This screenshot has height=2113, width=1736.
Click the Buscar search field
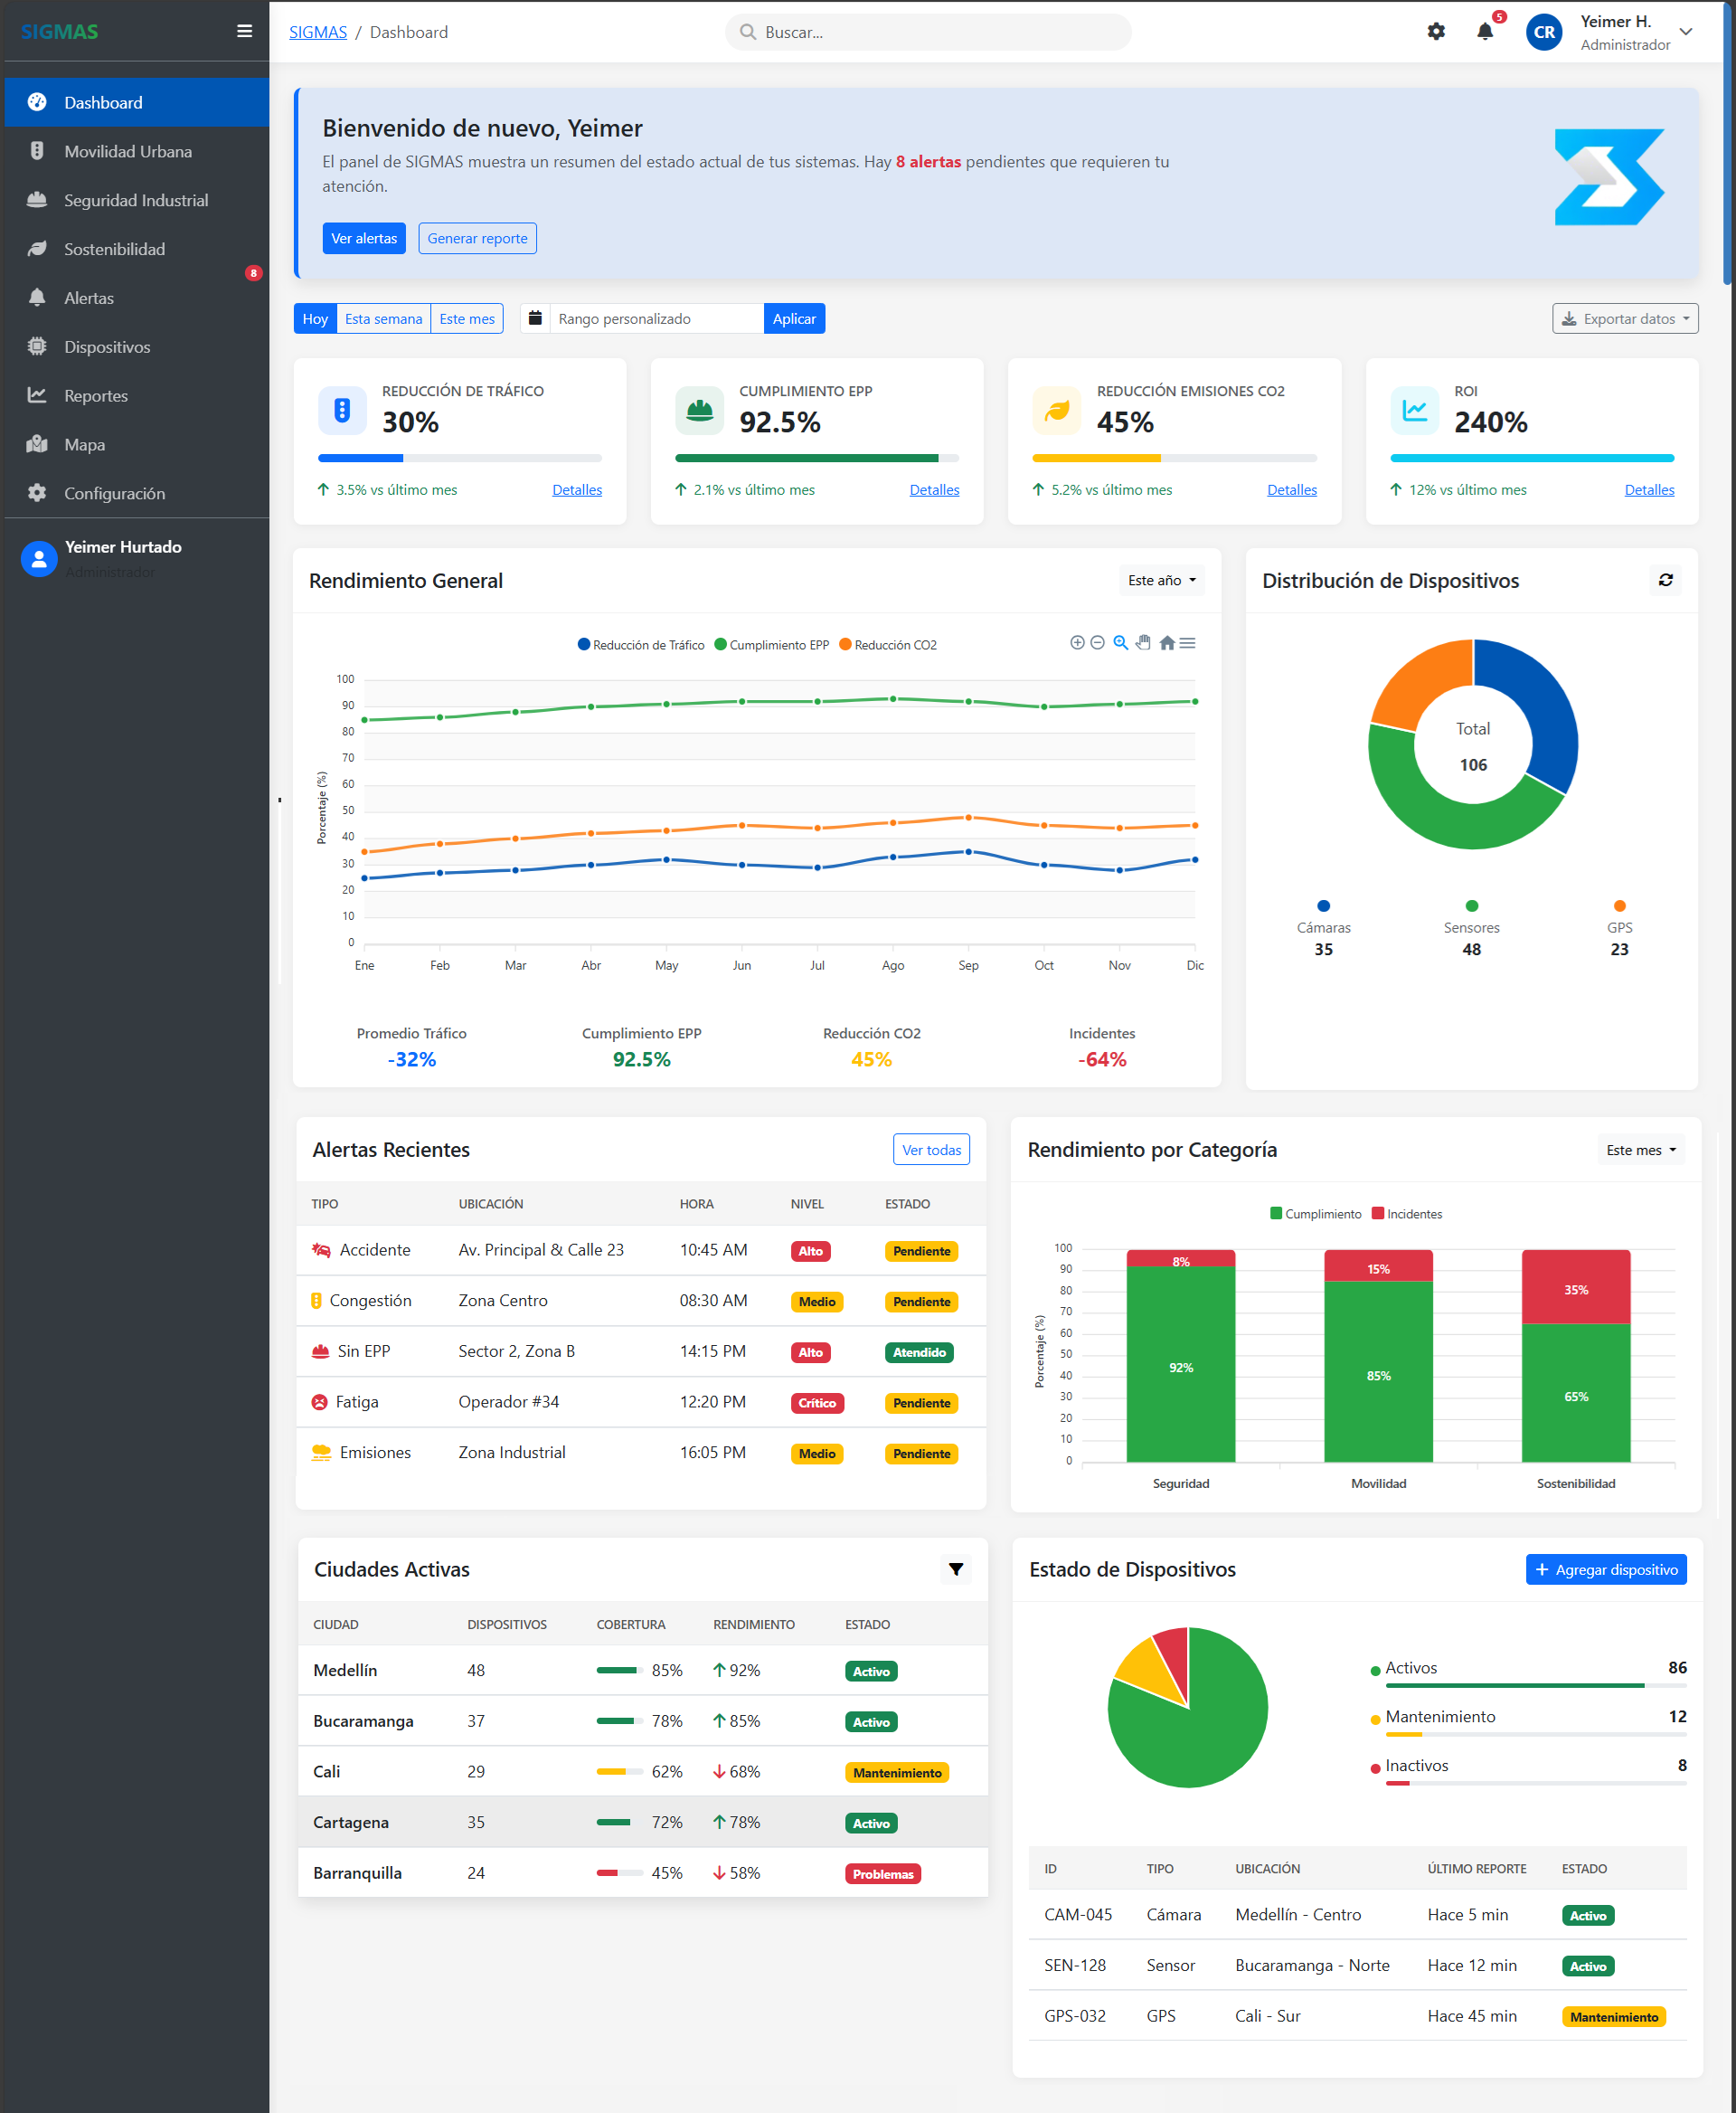(x=930, y=32)
